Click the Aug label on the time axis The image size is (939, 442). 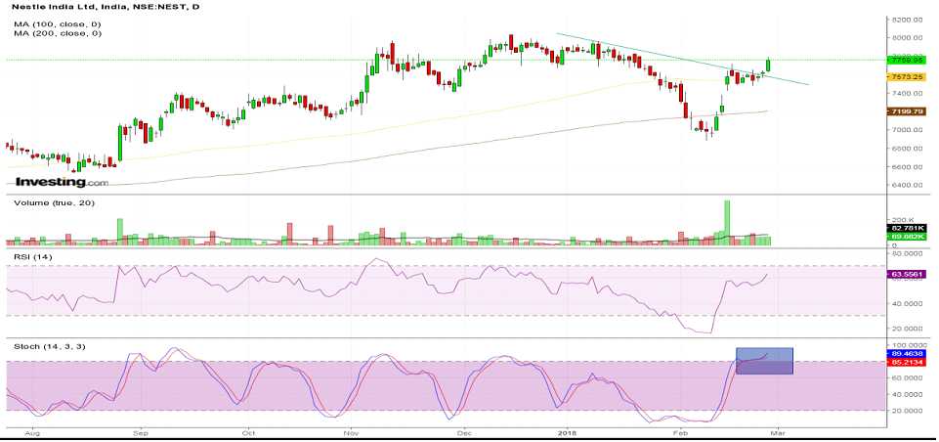pyautogui.click(x=33, y=432)
